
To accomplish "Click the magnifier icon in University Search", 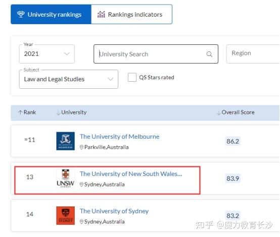I will click(x=209, y=54).
